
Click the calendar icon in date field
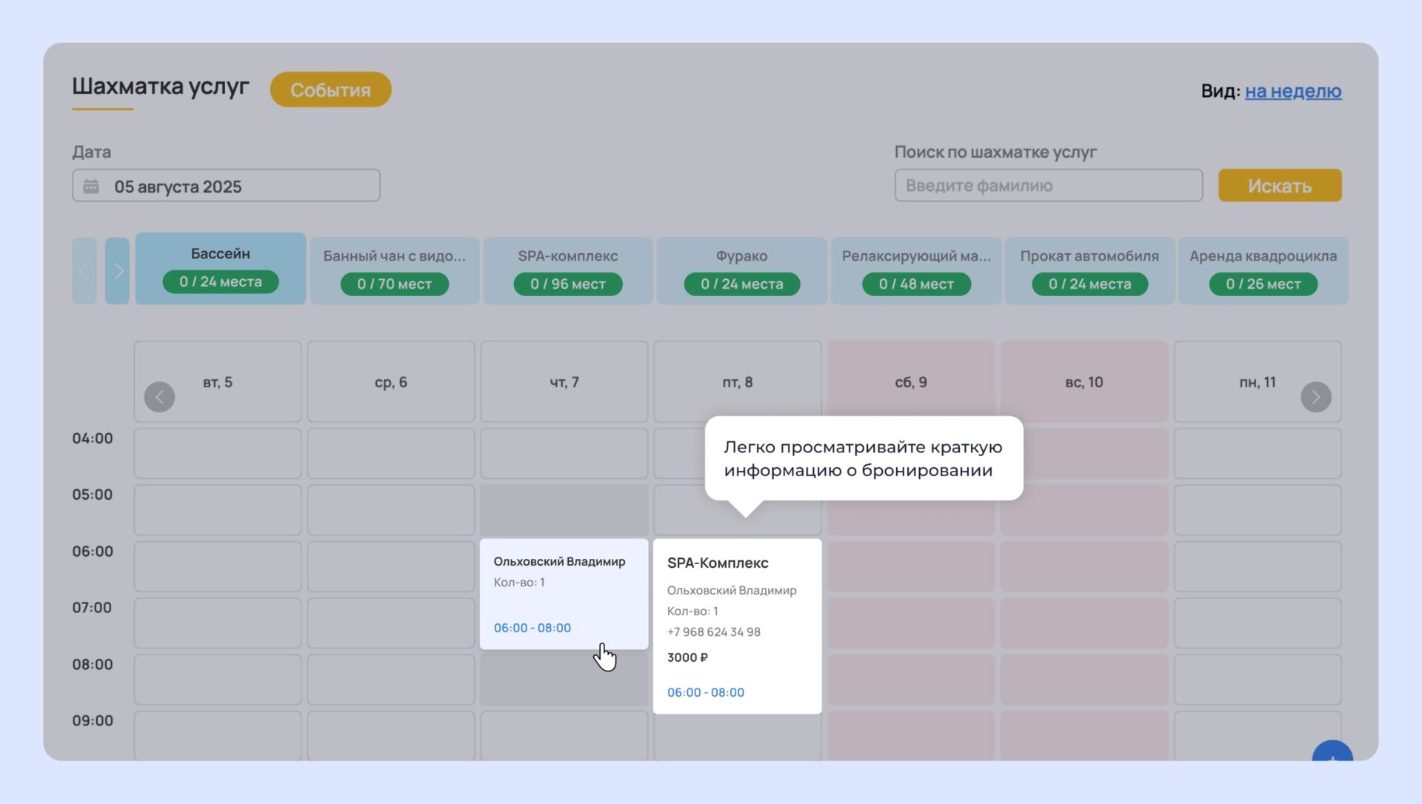[x=91, y=186]
